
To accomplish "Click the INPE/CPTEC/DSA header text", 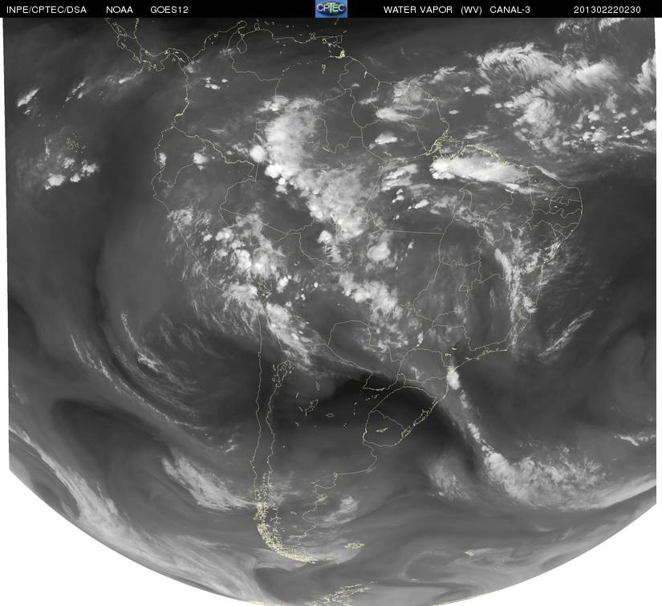I will point(47,10).
